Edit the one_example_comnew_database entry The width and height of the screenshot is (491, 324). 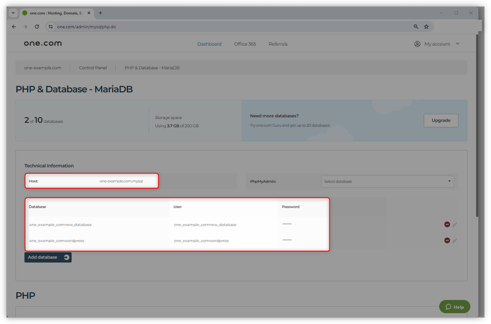point(455,224)
